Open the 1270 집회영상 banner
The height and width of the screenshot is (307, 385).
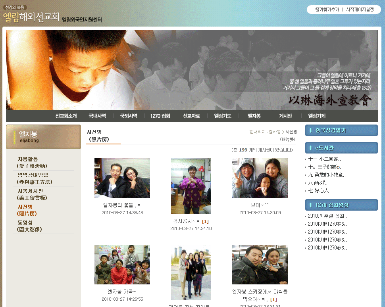[x=341, y=205]
